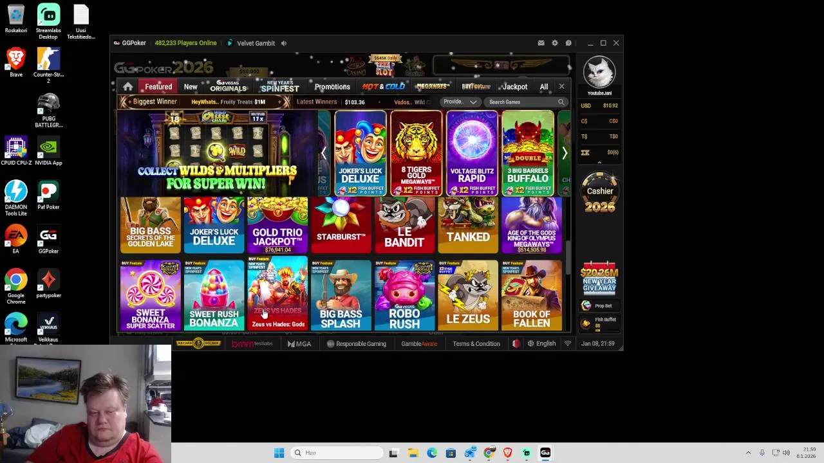Select the USD $10.92 balance row
Screen dimensions: 824x463
pos(599,105)
